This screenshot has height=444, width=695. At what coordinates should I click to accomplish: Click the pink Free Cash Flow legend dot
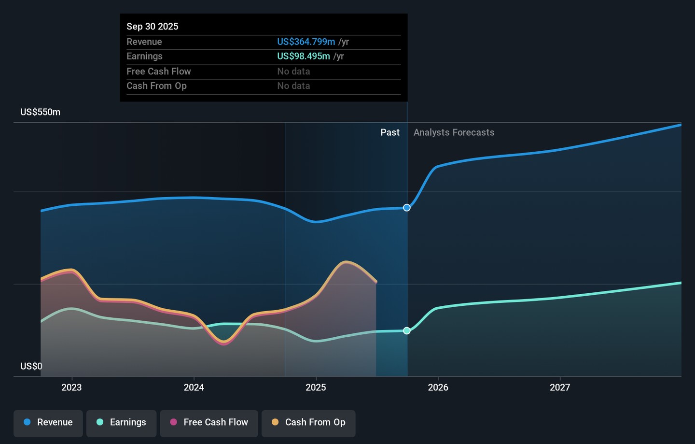[x=173, y=422]
